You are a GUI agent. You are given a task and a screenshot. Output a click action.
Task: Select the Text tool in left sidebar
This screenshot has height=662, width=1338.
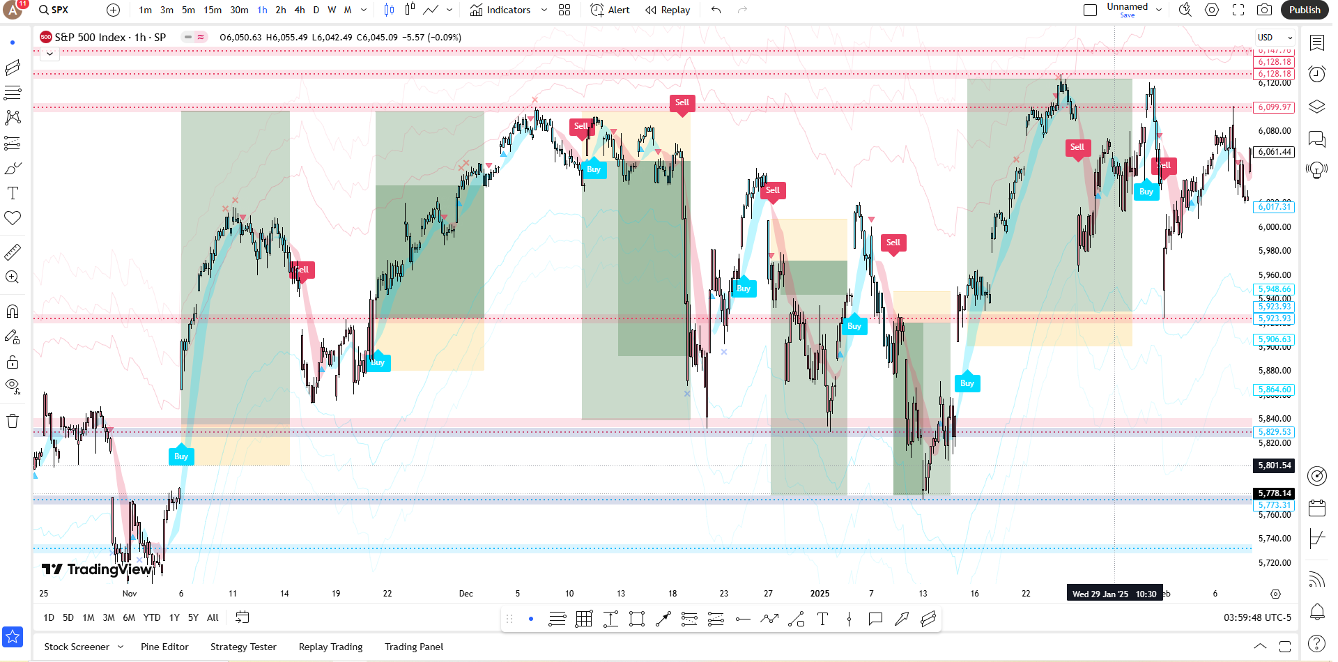[13, 193]
